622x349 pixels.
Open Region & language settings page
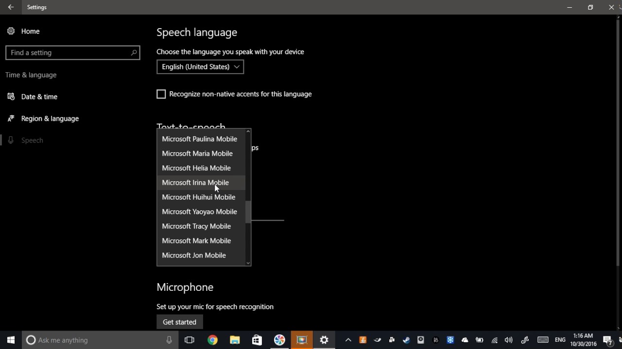tap(50, 118)
